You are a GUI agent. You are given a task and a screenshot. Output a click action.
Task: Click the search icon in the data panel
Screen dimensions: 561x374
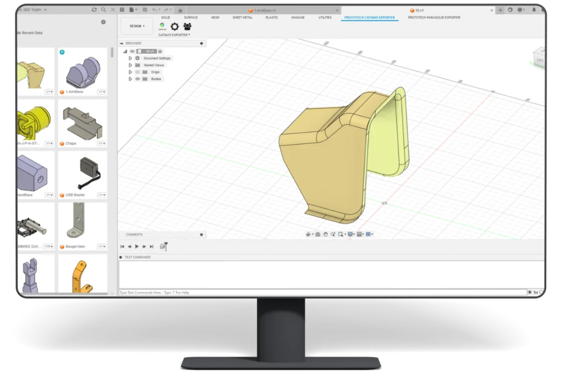click(x=103, y=9)
